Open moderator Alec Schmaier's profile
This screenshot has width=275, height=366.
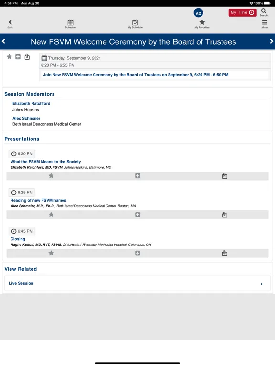point(26,118)
